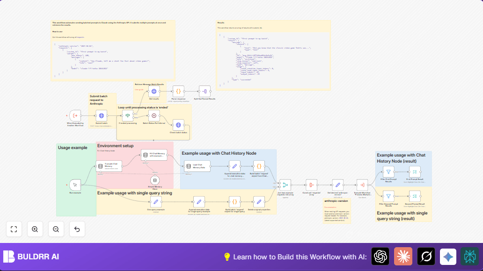Click the Example usage with Chat History Node title

219,153
